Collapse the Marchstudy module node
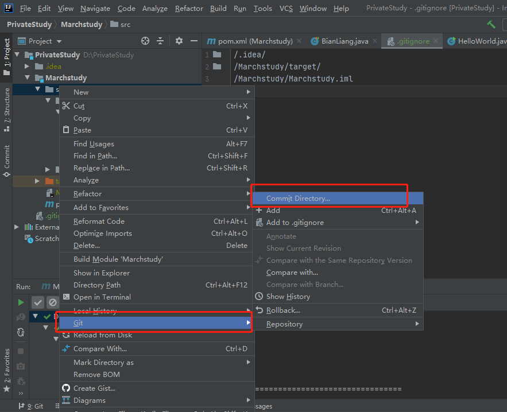 pos(28,77)
